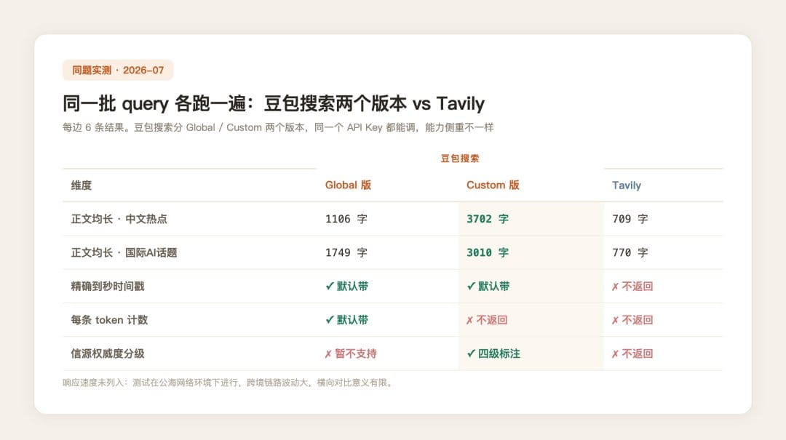Click the 暂不支持 cell
Image resolution: width=786 pixels, height=440 pixels.
(351, 353)
